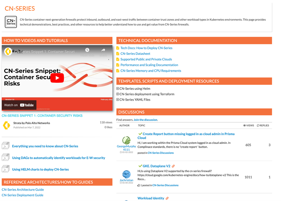Viewport: 281px width, 201px height.
Task: Click the TOPIC column header
Action: click(142, 125)
